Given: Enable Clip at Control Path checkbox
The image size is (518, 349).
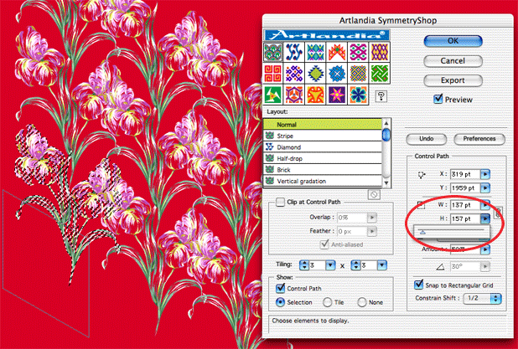Looking at the screenshot, I should (280, 203).
